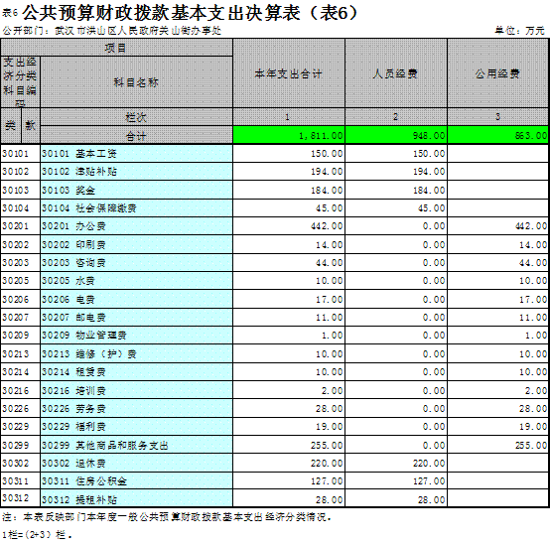Select the 30101 基本工资 row name
The height and width of the screenshot is (544, 550).
136,153
